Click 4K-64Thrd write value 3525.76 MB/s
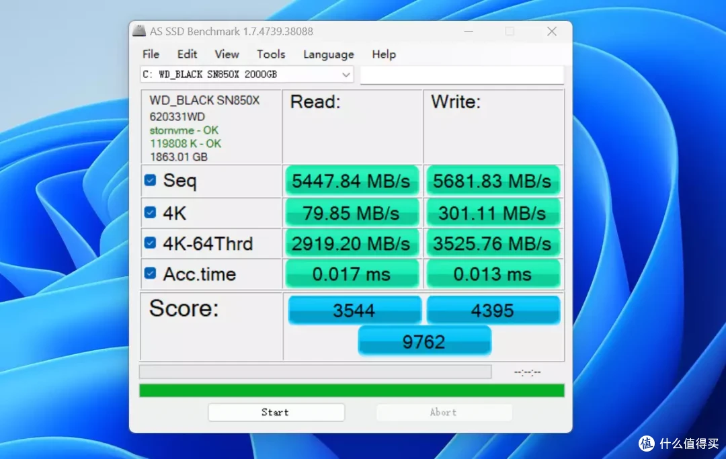Image resolution: width=726 pixels, height=459 pixels. [x=493, y=244]
